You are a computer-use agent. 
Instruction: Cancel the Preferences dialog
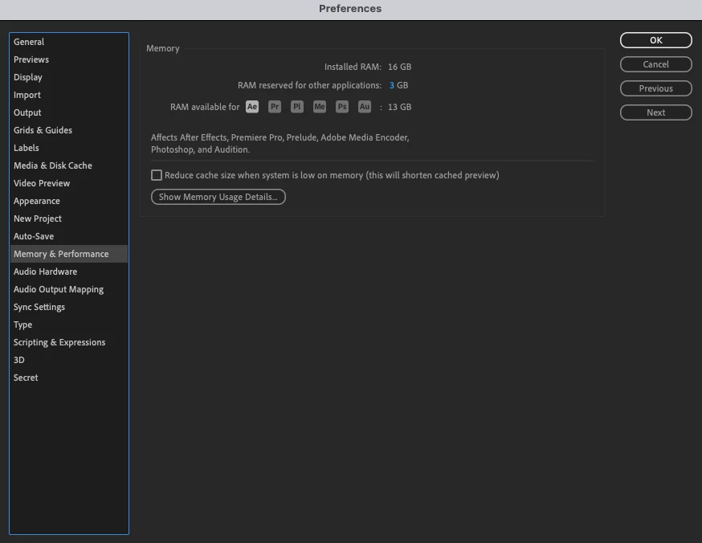tap(656, 64)
